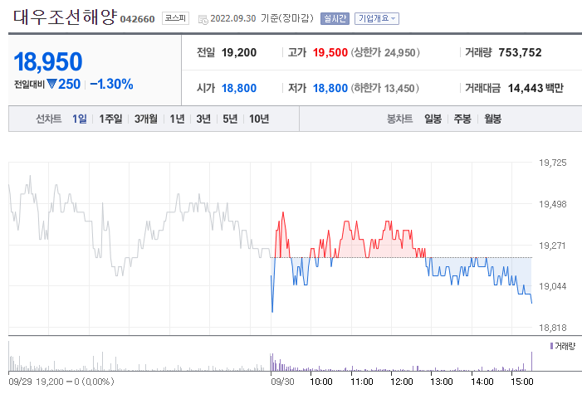This screenshot has width=582, height=399.
Task: Show the 10년 line chart
Action: 259,119
